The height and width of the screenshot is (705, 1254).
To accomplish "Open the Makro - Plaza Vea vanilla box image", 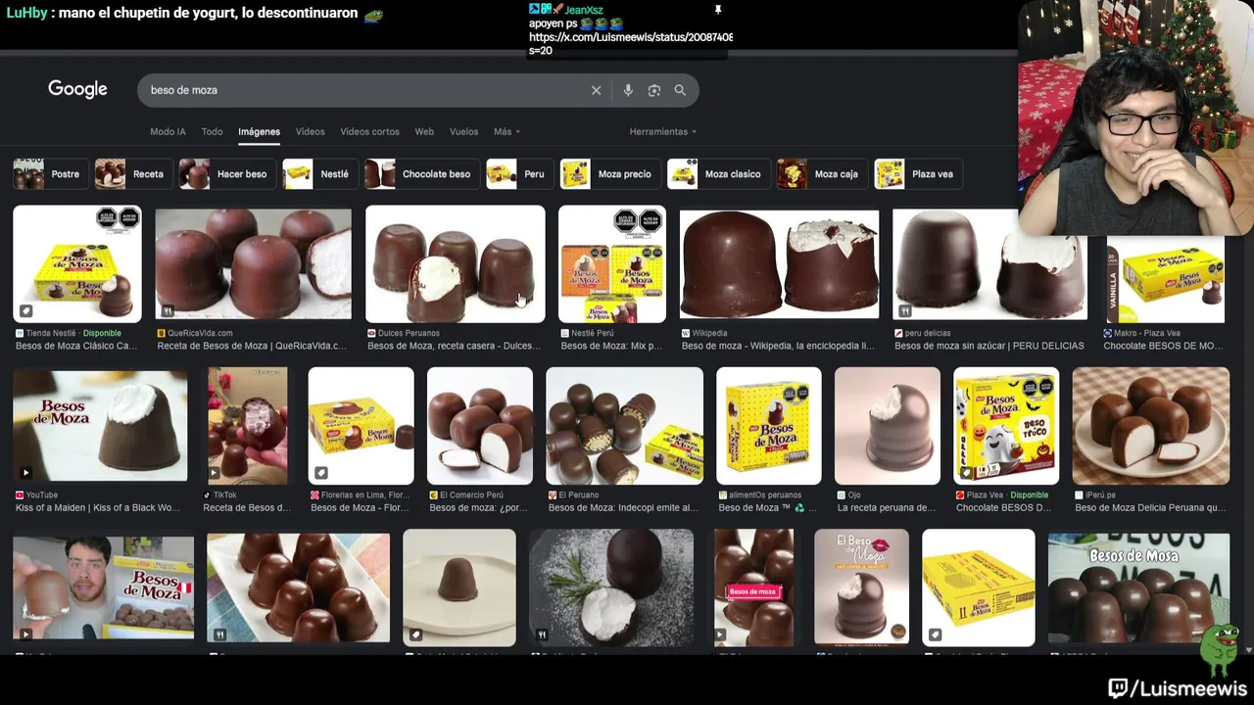I will tap(1166, 279).
